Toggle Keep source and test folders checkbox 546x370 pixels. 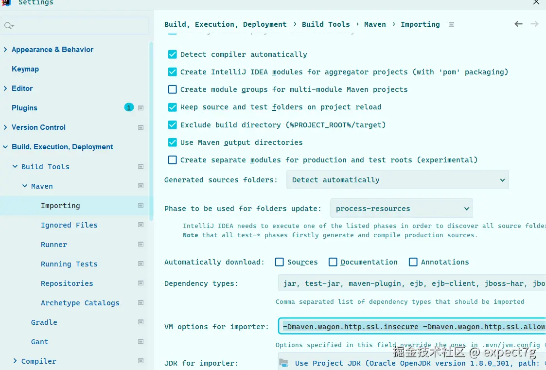(x=173, y=107)
